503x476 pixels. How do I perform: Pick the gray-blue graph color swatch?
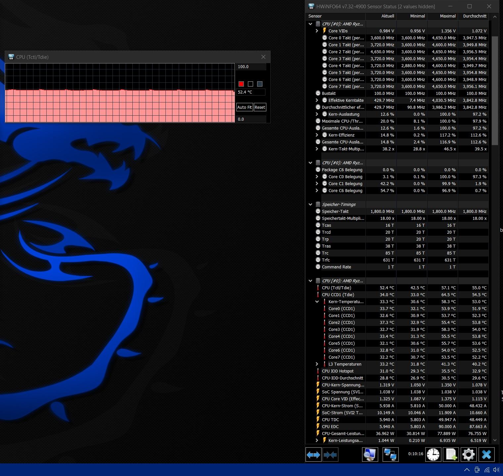(x=260, y=84)
